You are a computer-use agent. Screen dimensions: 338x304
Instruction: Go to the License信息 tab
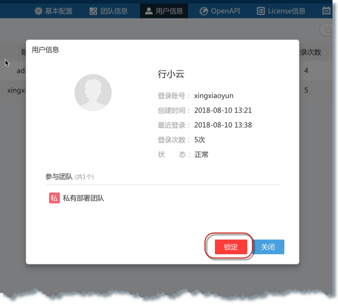286,11
